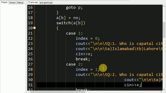The width and height of the screenshot is (166, 93).
Task: Click line number 27 in gutter
Action: click(x=30, y=64)
